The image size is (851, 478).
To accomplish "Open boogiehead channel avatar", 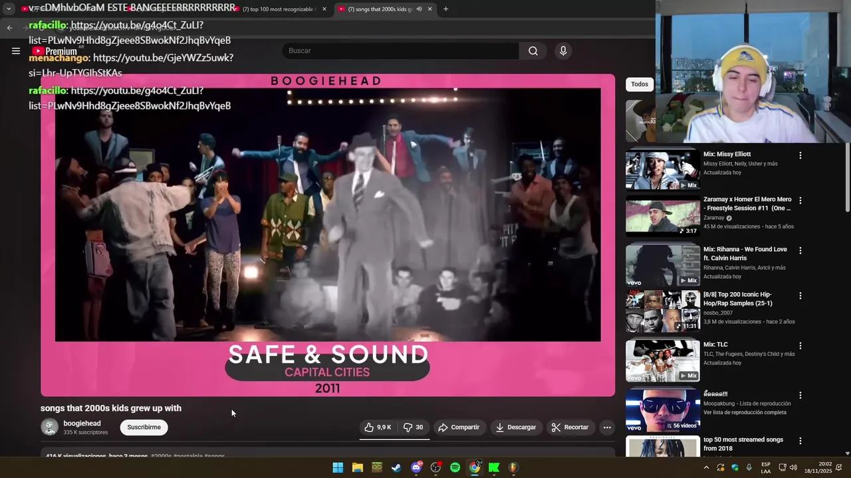I will 50,428.
